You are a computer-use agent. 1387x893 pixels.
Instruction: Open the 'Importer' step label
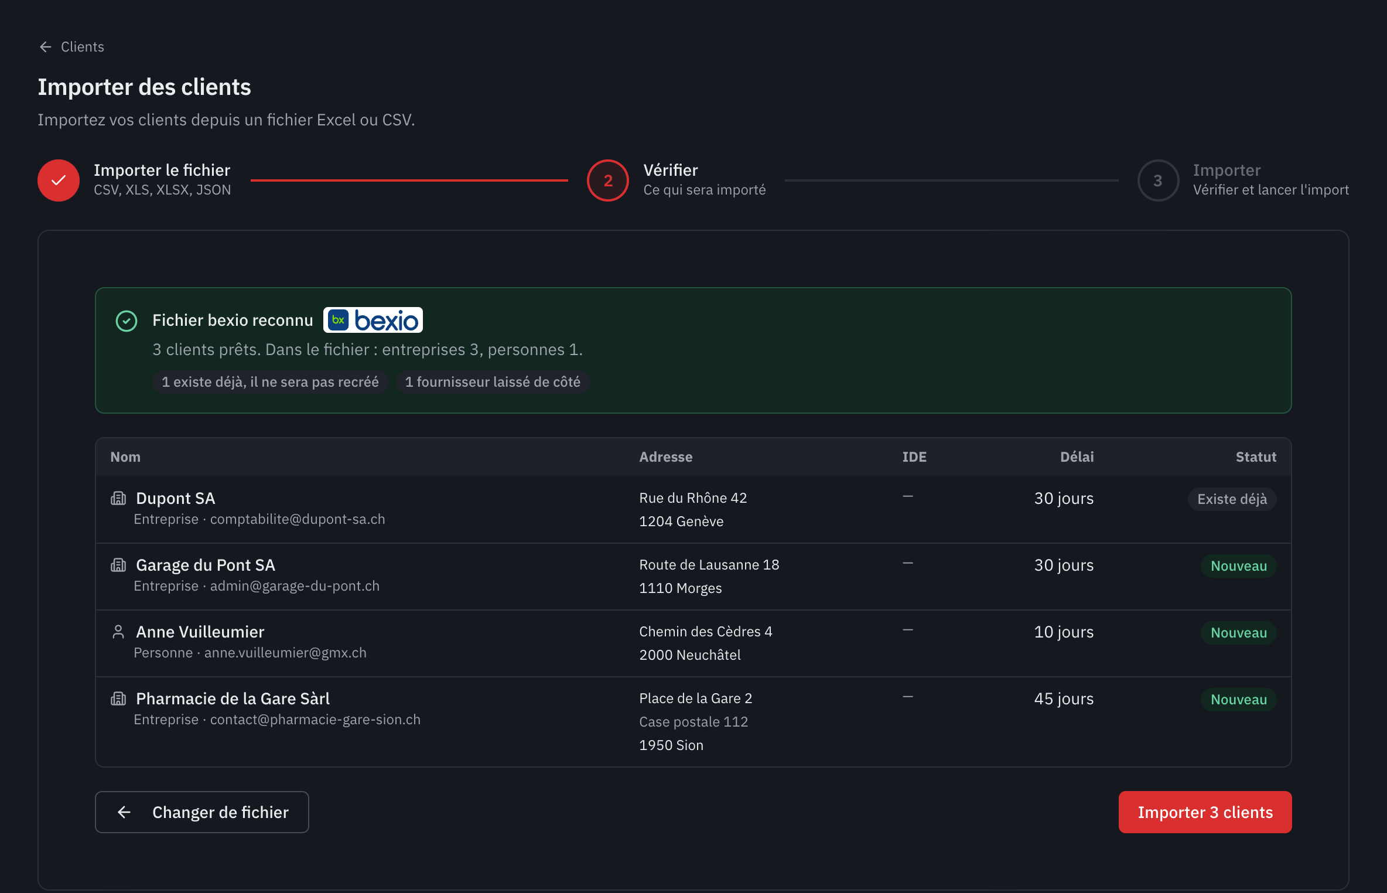tap(1227, 171)
